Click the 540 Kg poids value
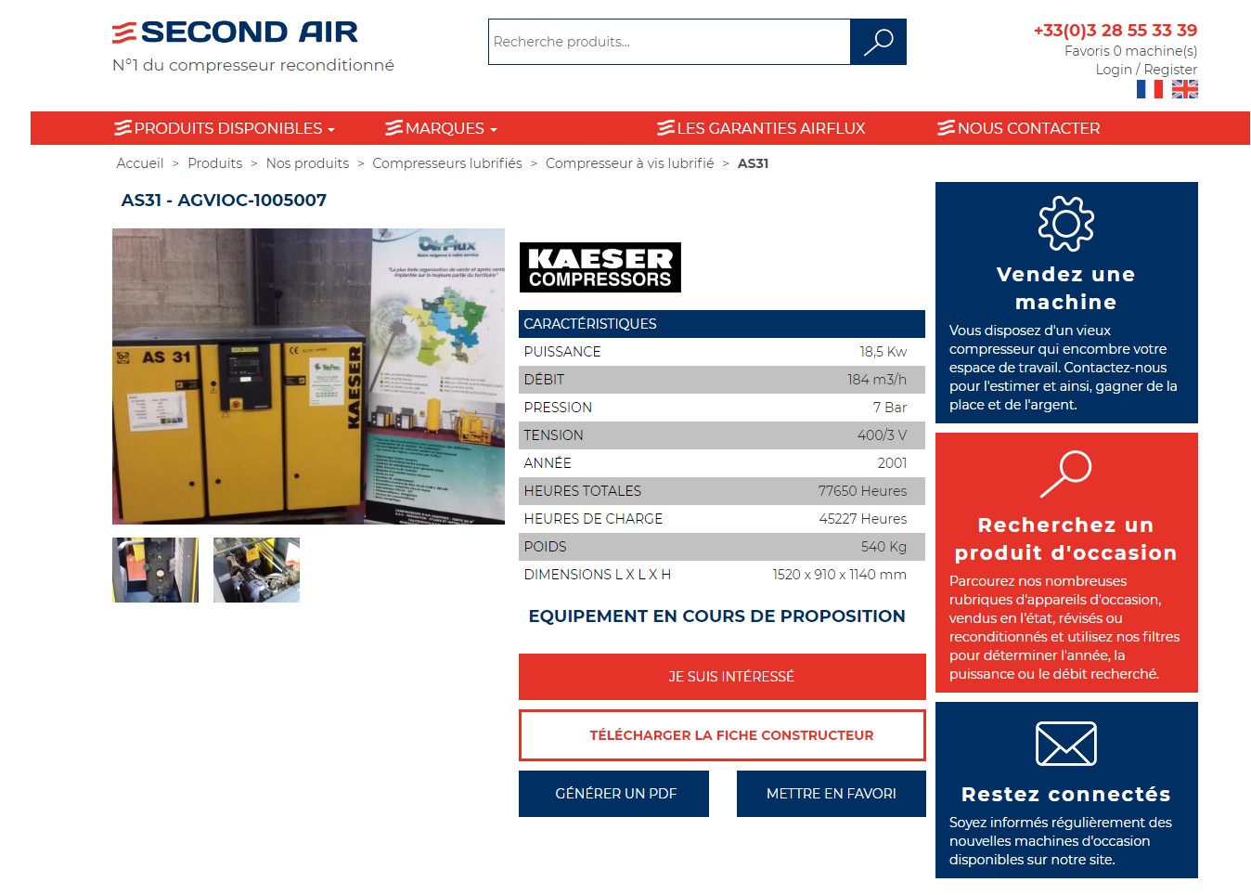The image size is (1251, 895). click(883, 547)
